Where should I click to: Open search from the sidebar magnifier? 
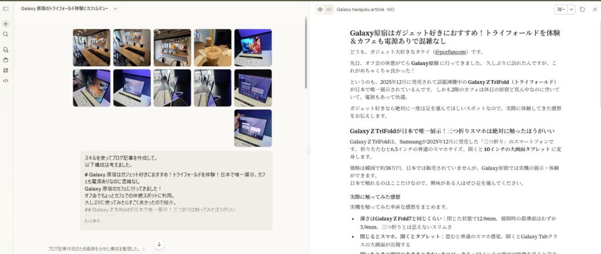tap(6, 35)
